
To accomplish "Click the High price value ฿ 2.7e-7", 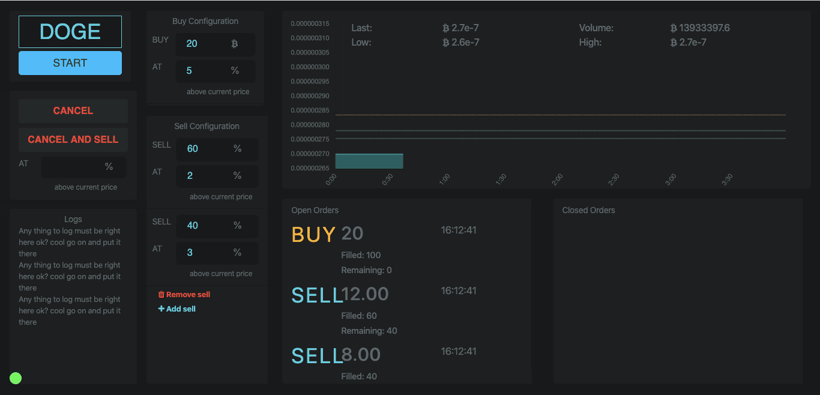I will pyautogui.click(x=688, y=43).
